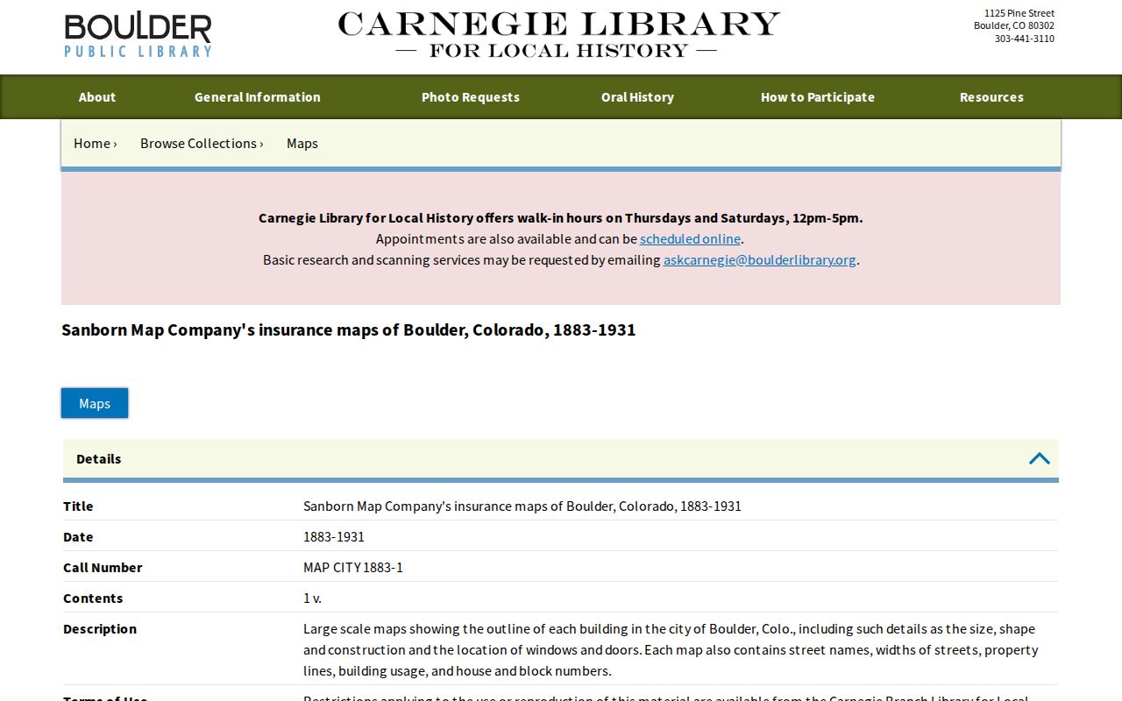
Task: Click the Description paragraph text
Action: [671, 649]
